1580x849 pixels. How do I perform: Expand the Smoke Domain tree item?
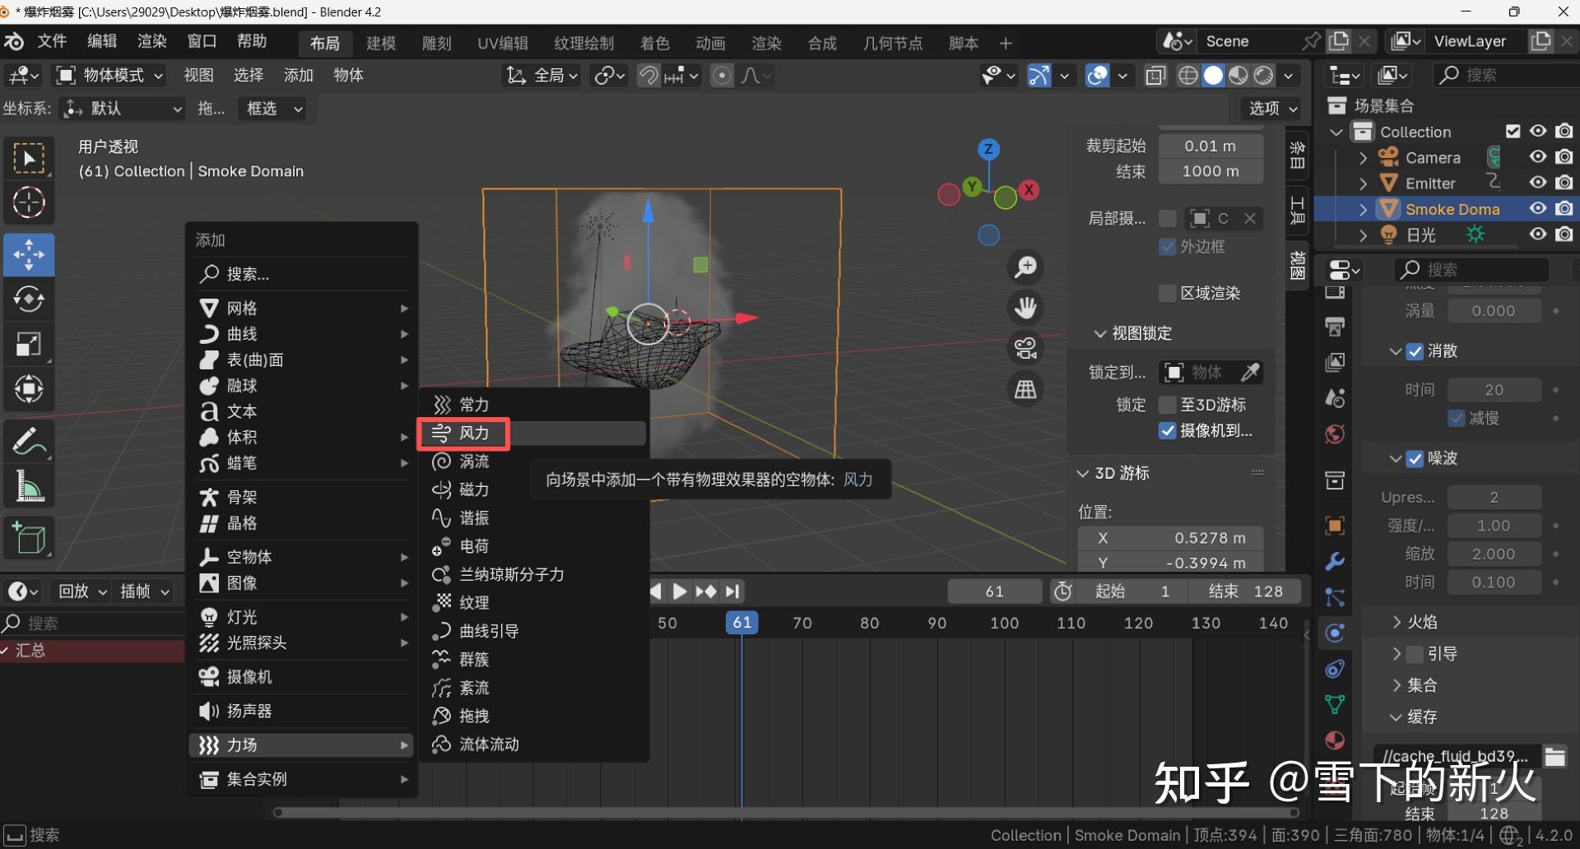1362,209
